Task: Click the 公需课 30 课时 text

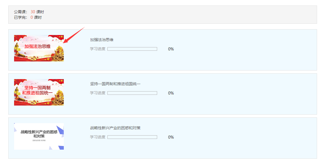Action: [x=29, y=12]
